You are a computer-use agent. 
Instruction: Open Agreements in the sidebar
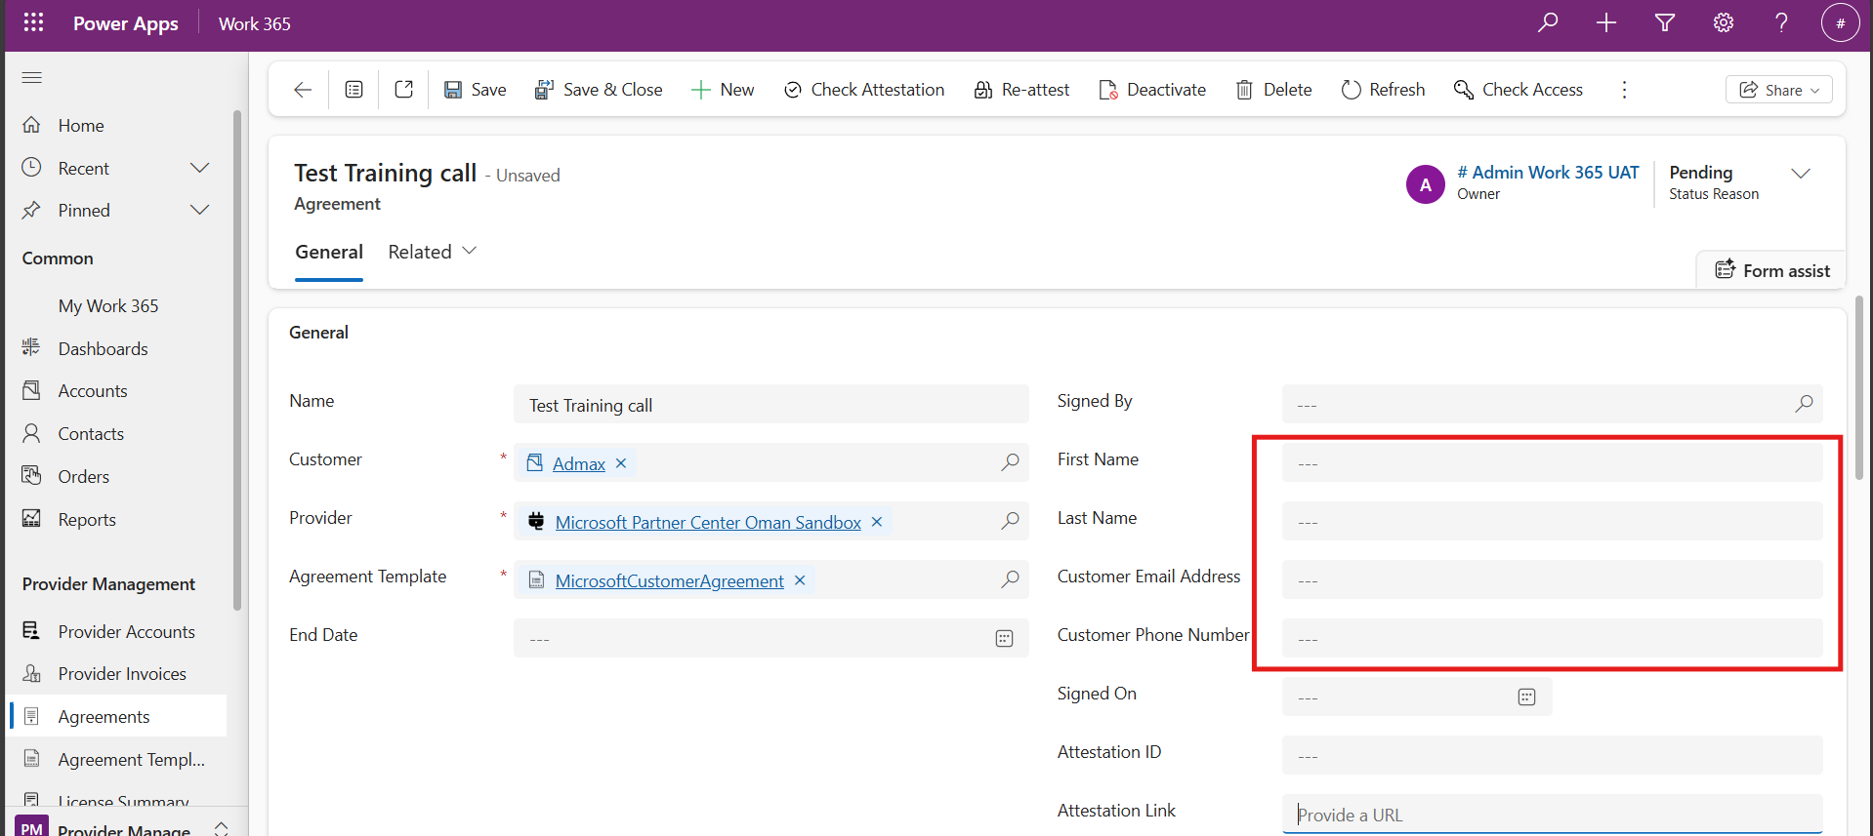104,717
